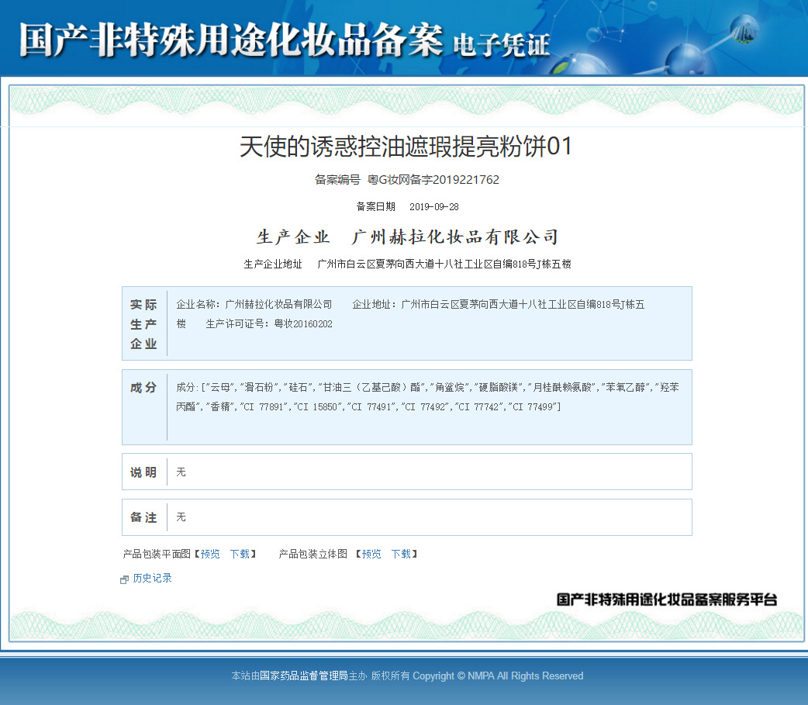The image size is (808, 705).
Task: Click the filing date 2019-09-28
Action: 434,206
